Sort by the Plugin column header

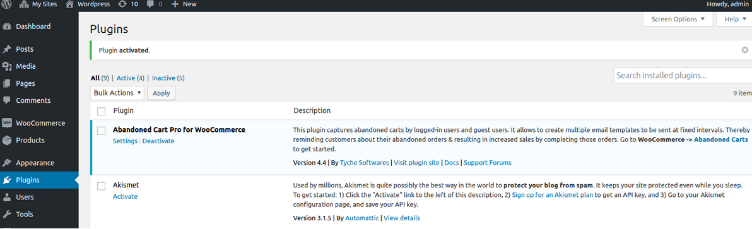pos(124,110)
